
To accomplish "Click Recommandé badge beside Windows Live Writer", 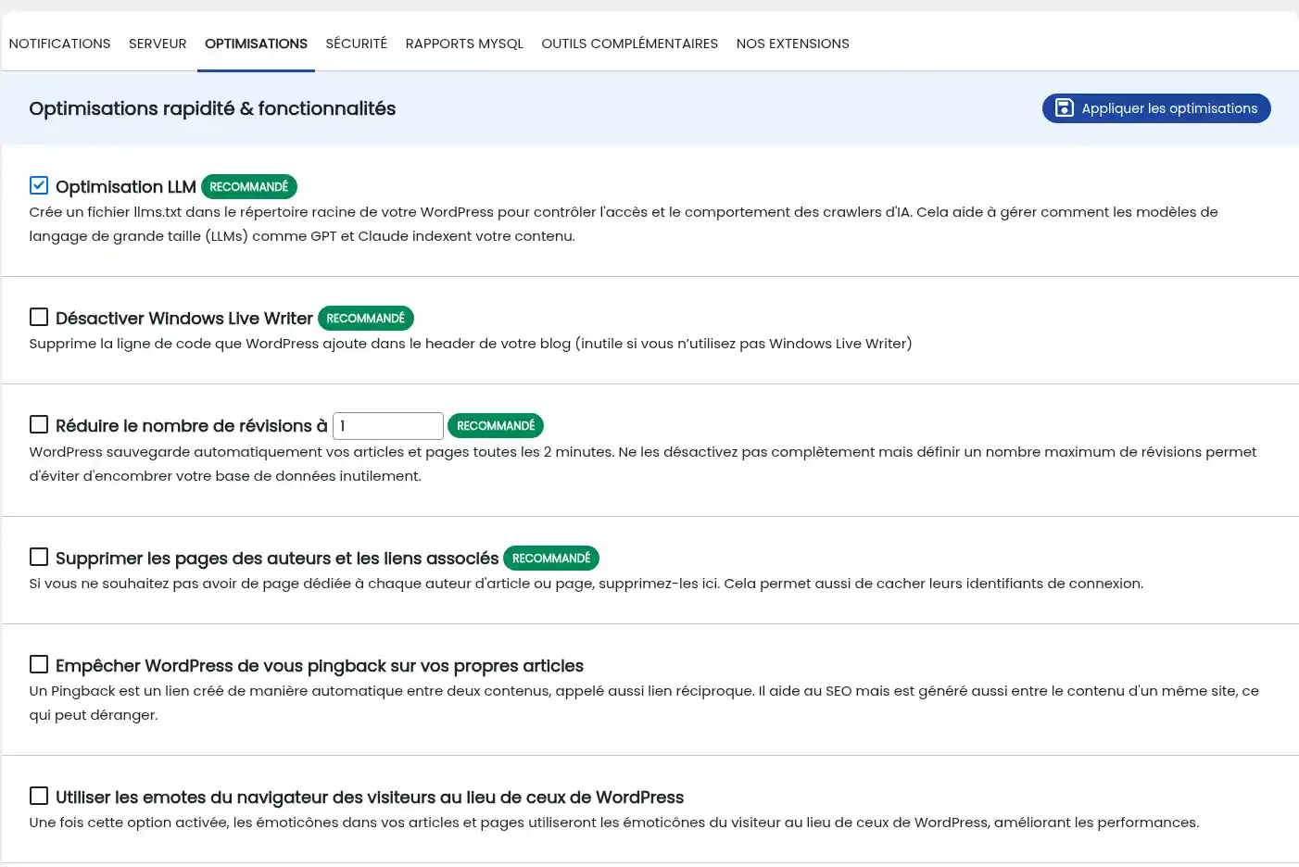I will click(366, 319).
